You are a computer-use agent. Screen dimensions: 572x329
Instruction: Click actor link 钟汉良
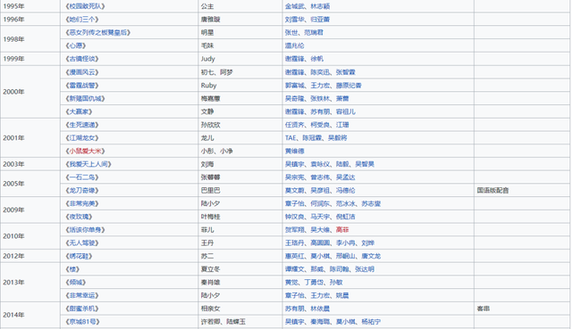click(295, 217)
